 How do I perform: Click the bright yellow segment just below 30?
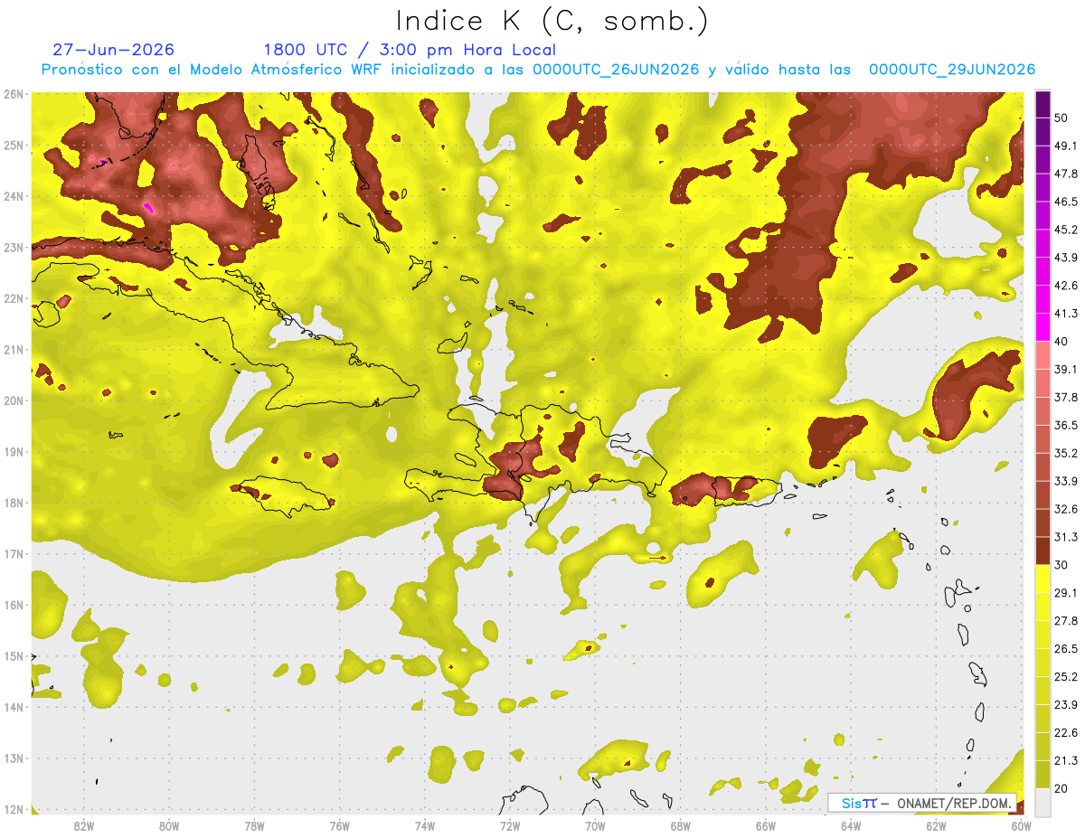pyautogui.click(x=1043, y=579)
